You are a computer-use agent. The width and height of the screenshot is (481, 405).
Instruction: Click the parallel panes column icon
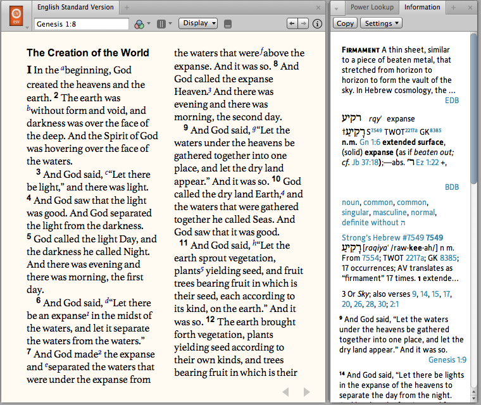tap(161, 23)
